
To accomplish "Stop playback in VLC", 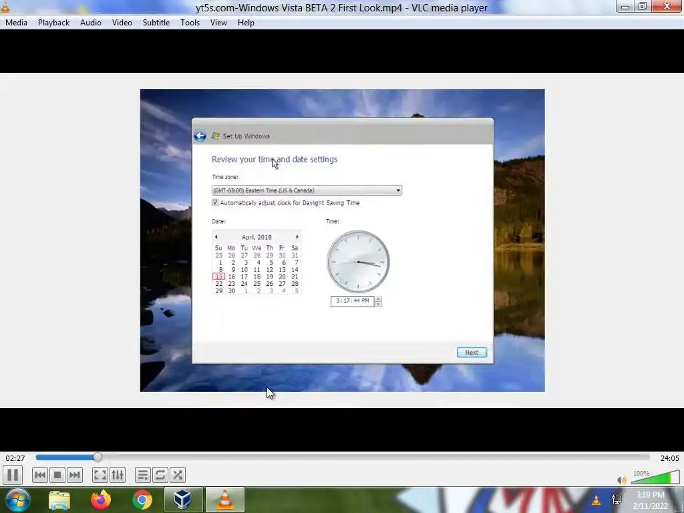I will point(57,475).
